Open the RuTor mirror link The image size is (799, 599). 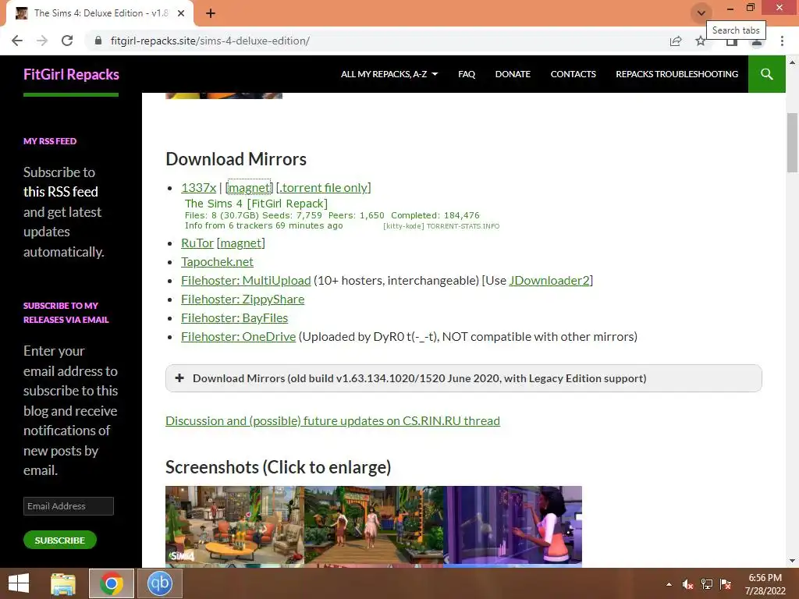[x=197, y=243]
